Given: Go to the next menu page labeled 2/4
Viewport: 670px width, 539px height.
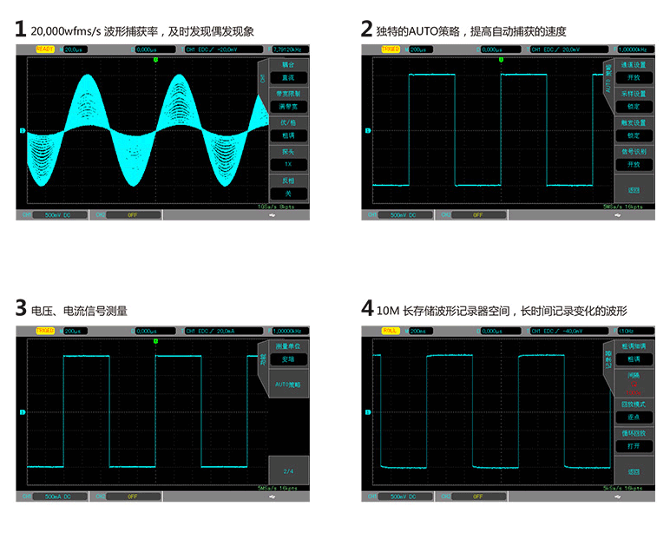Looking at the screenshot, I should tap(288, 470).
